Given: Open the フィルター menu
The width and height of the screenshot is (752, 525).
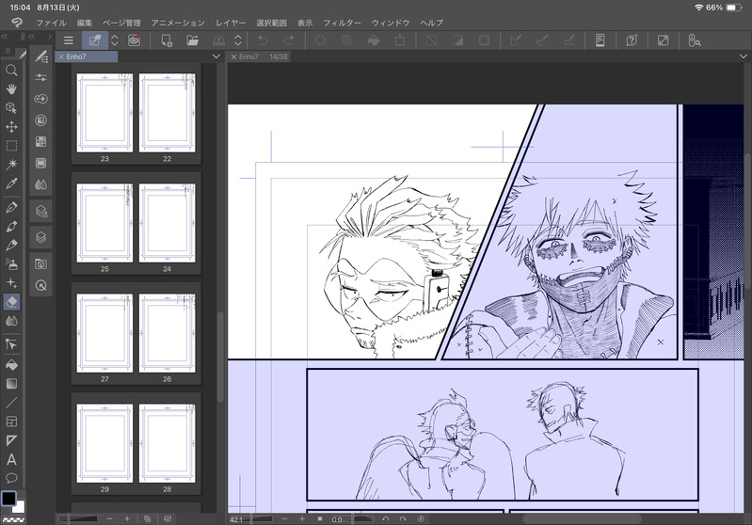Looking at the screenshot, I should pos(342,23).
